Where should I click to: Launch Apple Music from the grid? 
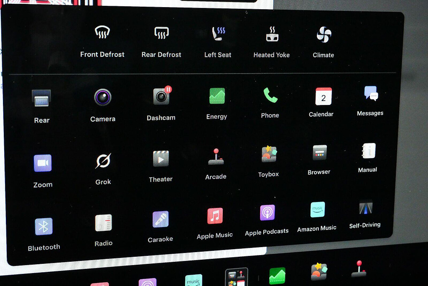coord(215,223)
